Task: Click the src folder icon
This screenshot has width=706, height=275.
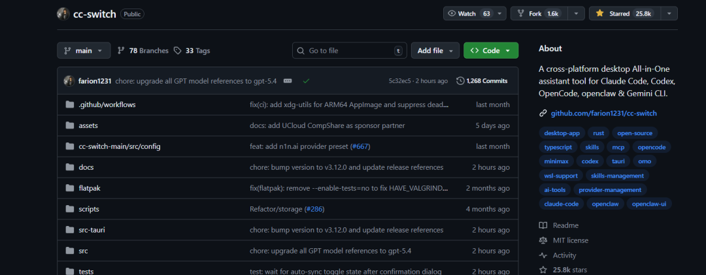Action: [x=70, y=251]
